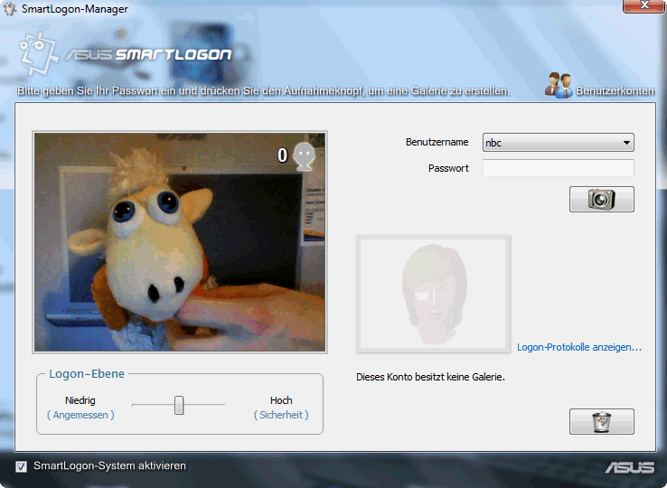The height and width of the screenshot is (488, 667).
Task: Click the empty gallery face placeholder
Action: tap(433, 294)
